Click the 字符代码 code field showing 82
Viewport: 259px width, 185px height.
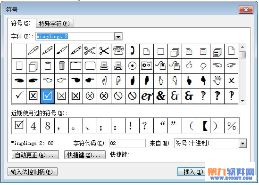coord(127,143)
